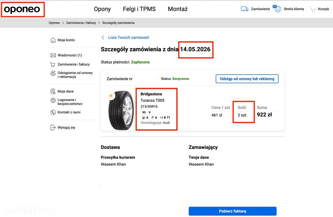333x217 pixels.
Task: Click the Doręczone delivery status
Action: [x=181, y=79]
